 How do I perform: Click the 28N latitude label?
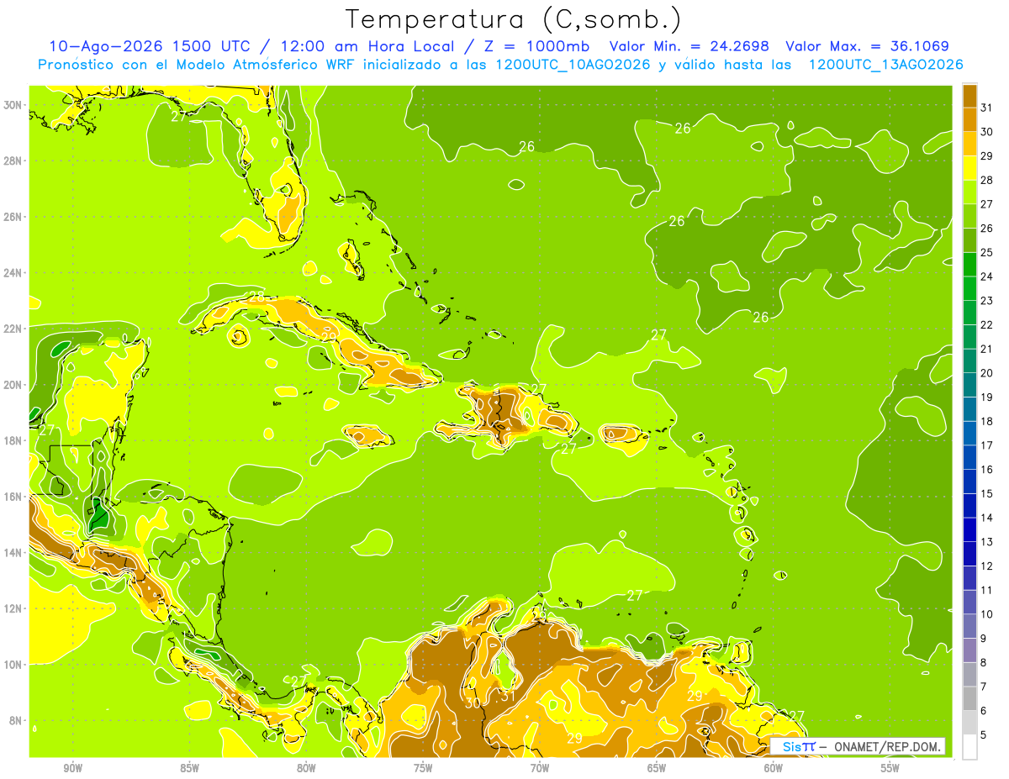[x=14, y=161]
